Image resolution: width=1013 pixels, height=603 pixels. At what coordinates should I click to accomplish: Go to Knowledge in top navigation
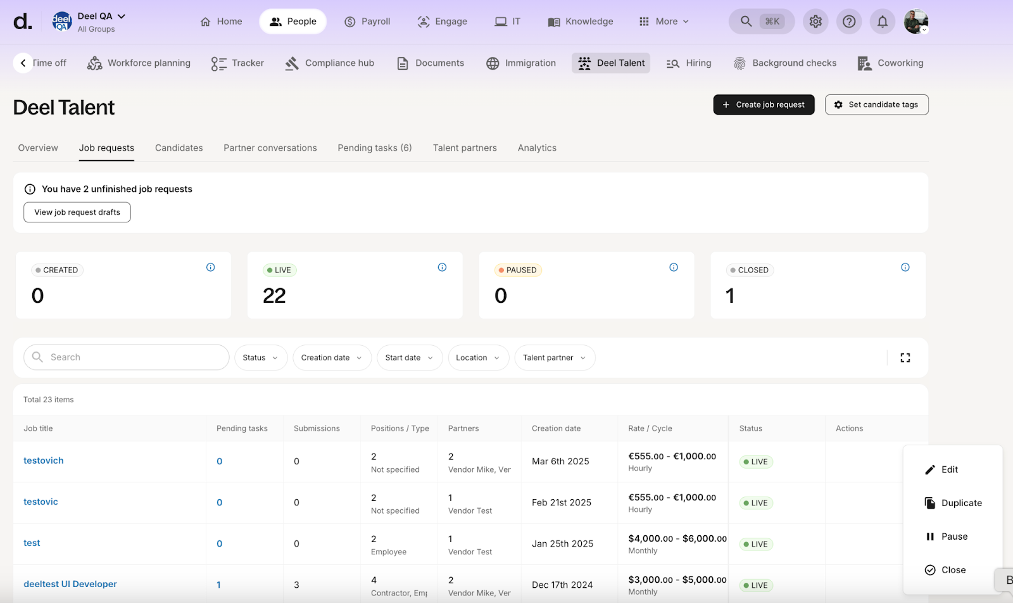581,22
